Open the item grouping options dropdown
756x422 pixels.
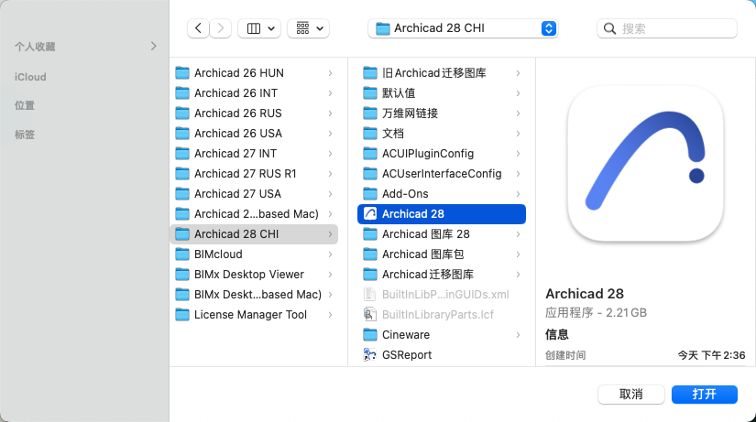pyautogui.click(x=309, y=28)
